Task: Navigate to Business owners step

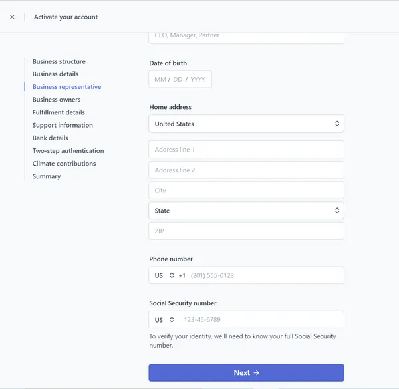Action: pos(57,100)
